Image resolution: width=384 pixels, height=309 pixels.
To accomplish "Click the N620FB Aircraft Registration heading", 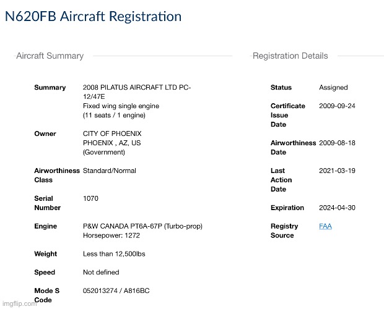I will (94, 17).
